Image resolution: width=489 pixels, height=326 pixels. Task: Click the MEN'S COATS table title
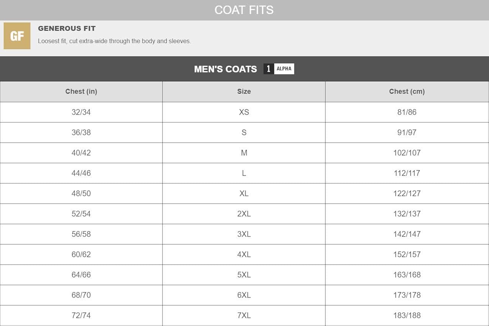tap(225, 69)
